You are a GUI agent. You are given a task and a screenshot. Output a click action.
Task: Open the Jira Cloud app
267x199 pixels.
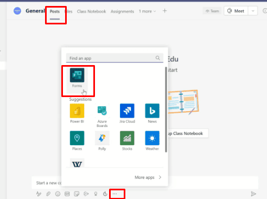point(127,113)
